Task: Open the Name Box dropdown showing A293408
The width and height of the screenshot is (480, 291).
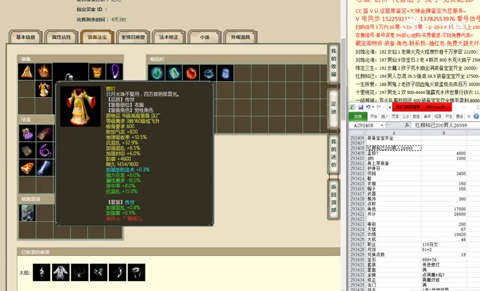Action: click(381, 125)
